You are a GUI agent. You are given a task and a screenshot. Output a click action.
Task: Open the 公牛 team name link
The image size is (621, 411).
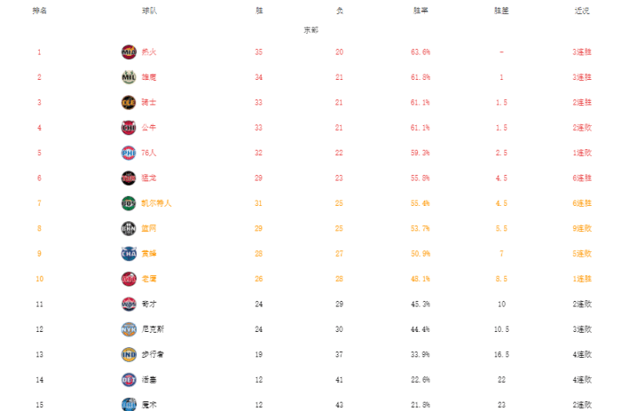coord(148,128)
